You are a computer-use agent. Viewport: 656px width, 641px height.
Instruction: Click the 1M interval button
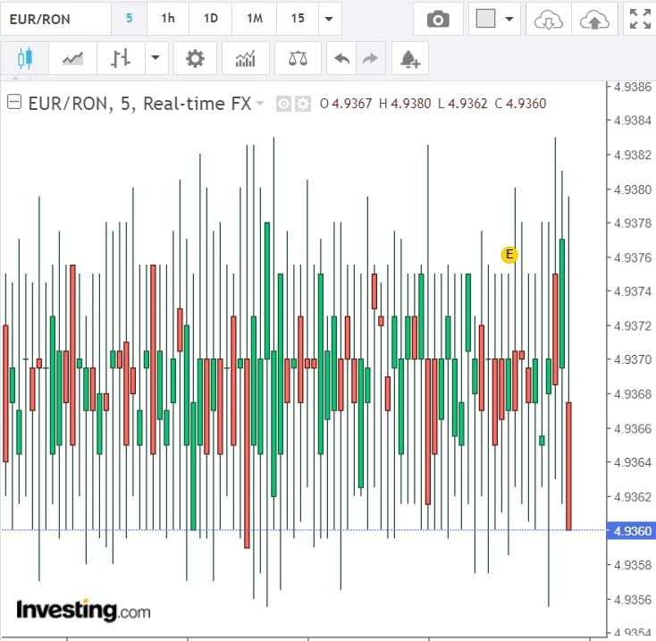click(255, 19)
